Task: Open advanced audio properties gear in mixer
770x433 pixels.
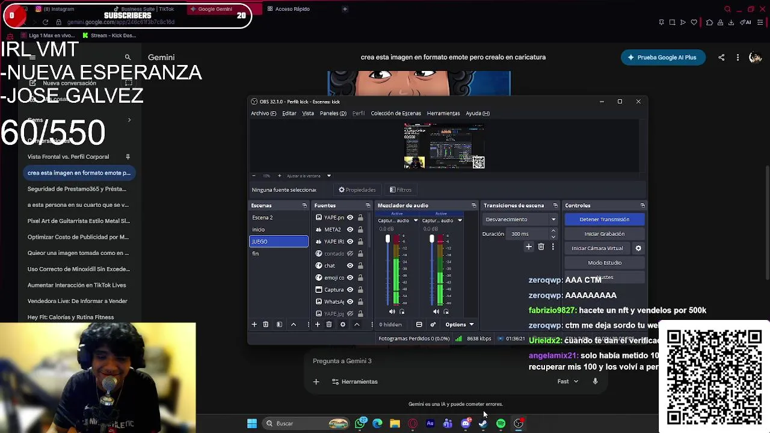Action: click(433, 325)
